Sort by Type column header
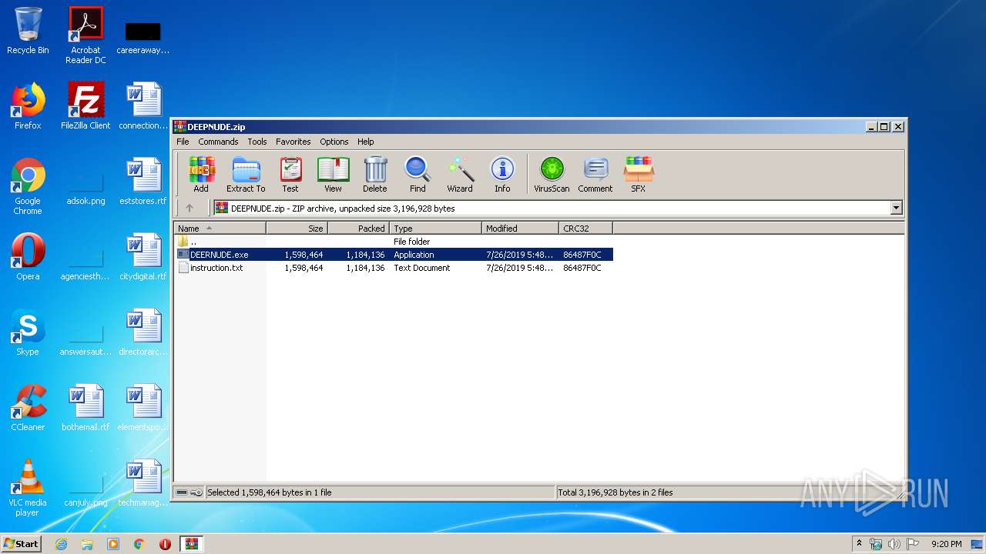 [436, 229]
